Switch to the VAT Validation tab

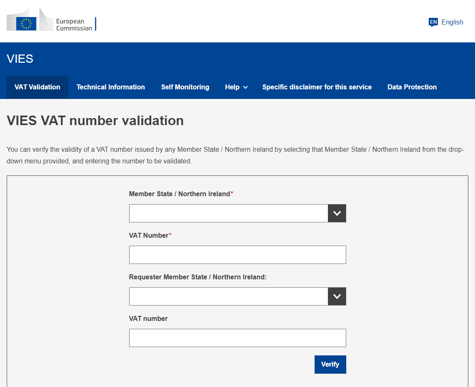(x=37, y=87)
